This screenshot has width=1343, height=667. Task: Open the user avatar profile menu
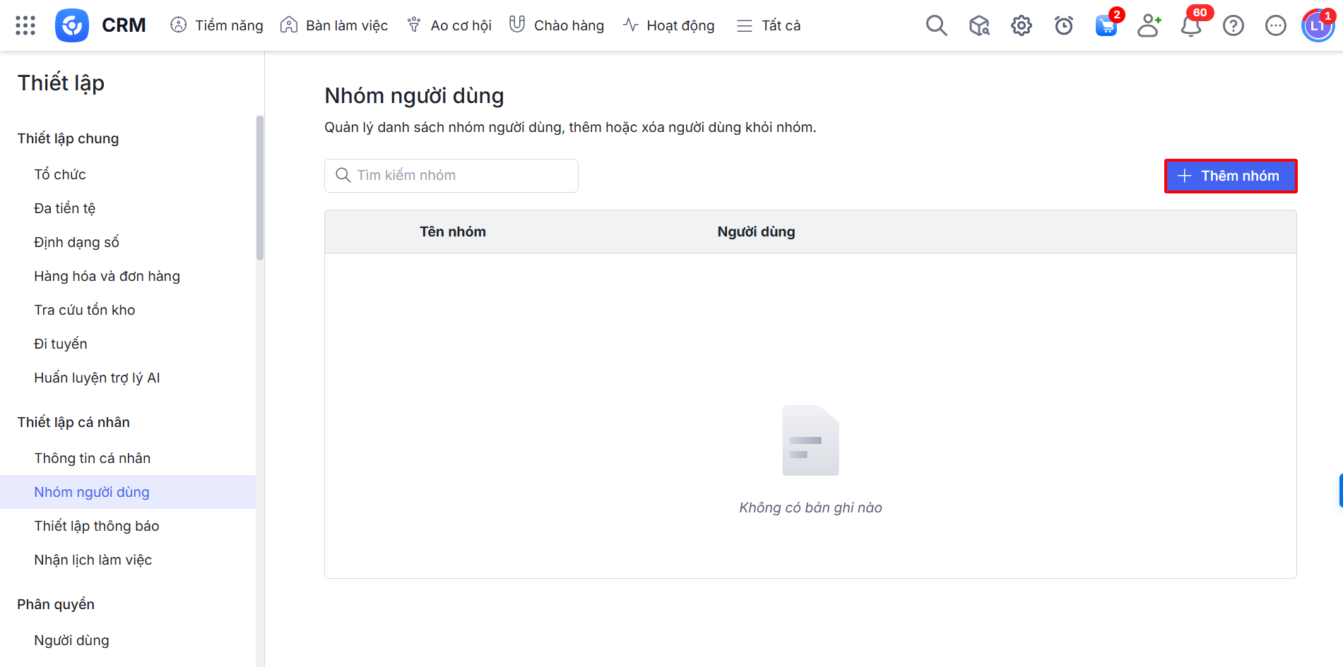pyautogui.click(x=1317, y=26)
